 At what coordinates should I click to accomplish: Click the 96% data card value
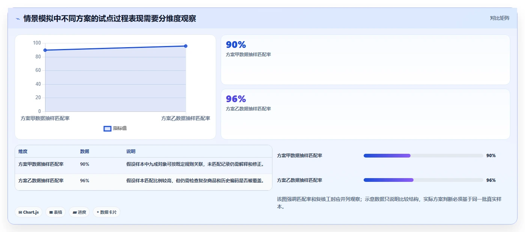[x=236, y=99]
